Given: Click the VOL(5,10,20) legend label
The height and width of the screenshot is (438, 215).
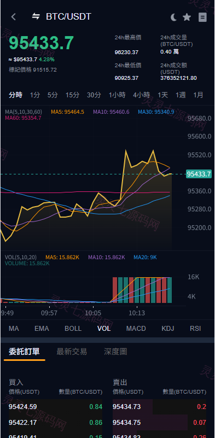Looking at the screenshot, I should (x=21, y=257).
